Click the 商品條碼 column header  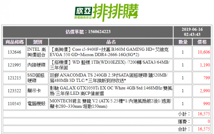[x=15, y=42]
